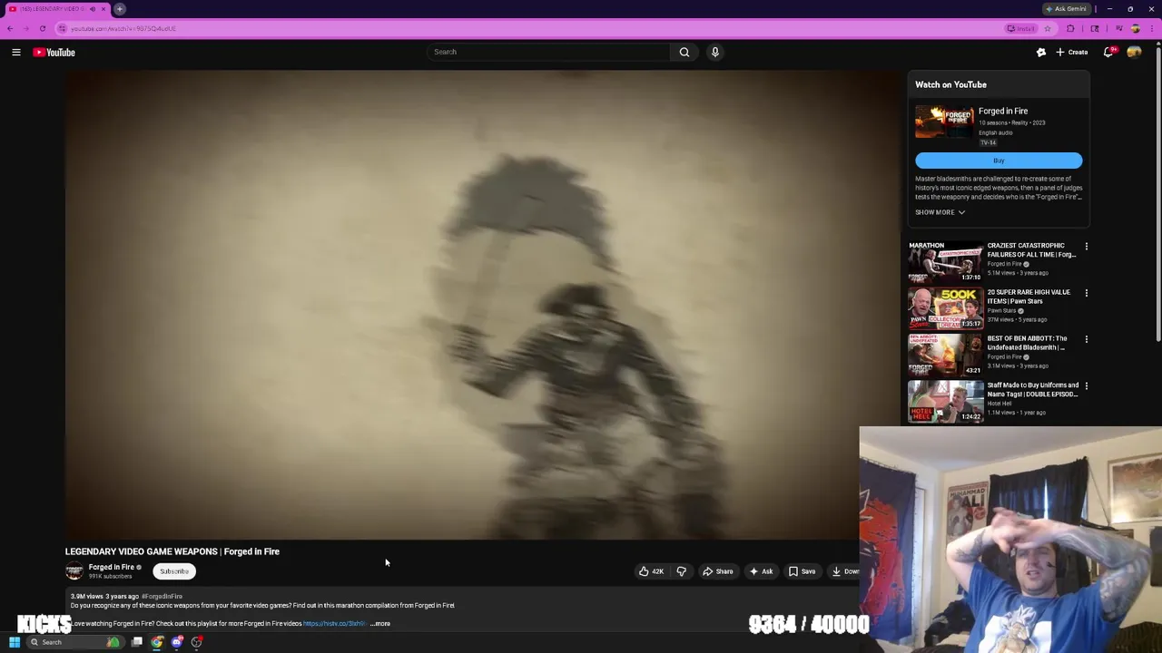Image resolution: width=1162 pixels, height=653 pixels.
Task: Open the YouTube account avatar menu
Action: (1134, 52)
